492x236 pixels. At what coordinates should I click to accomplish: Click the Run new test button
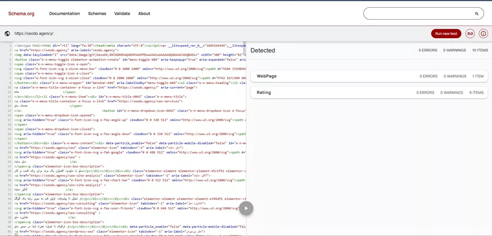click(446, 33)
